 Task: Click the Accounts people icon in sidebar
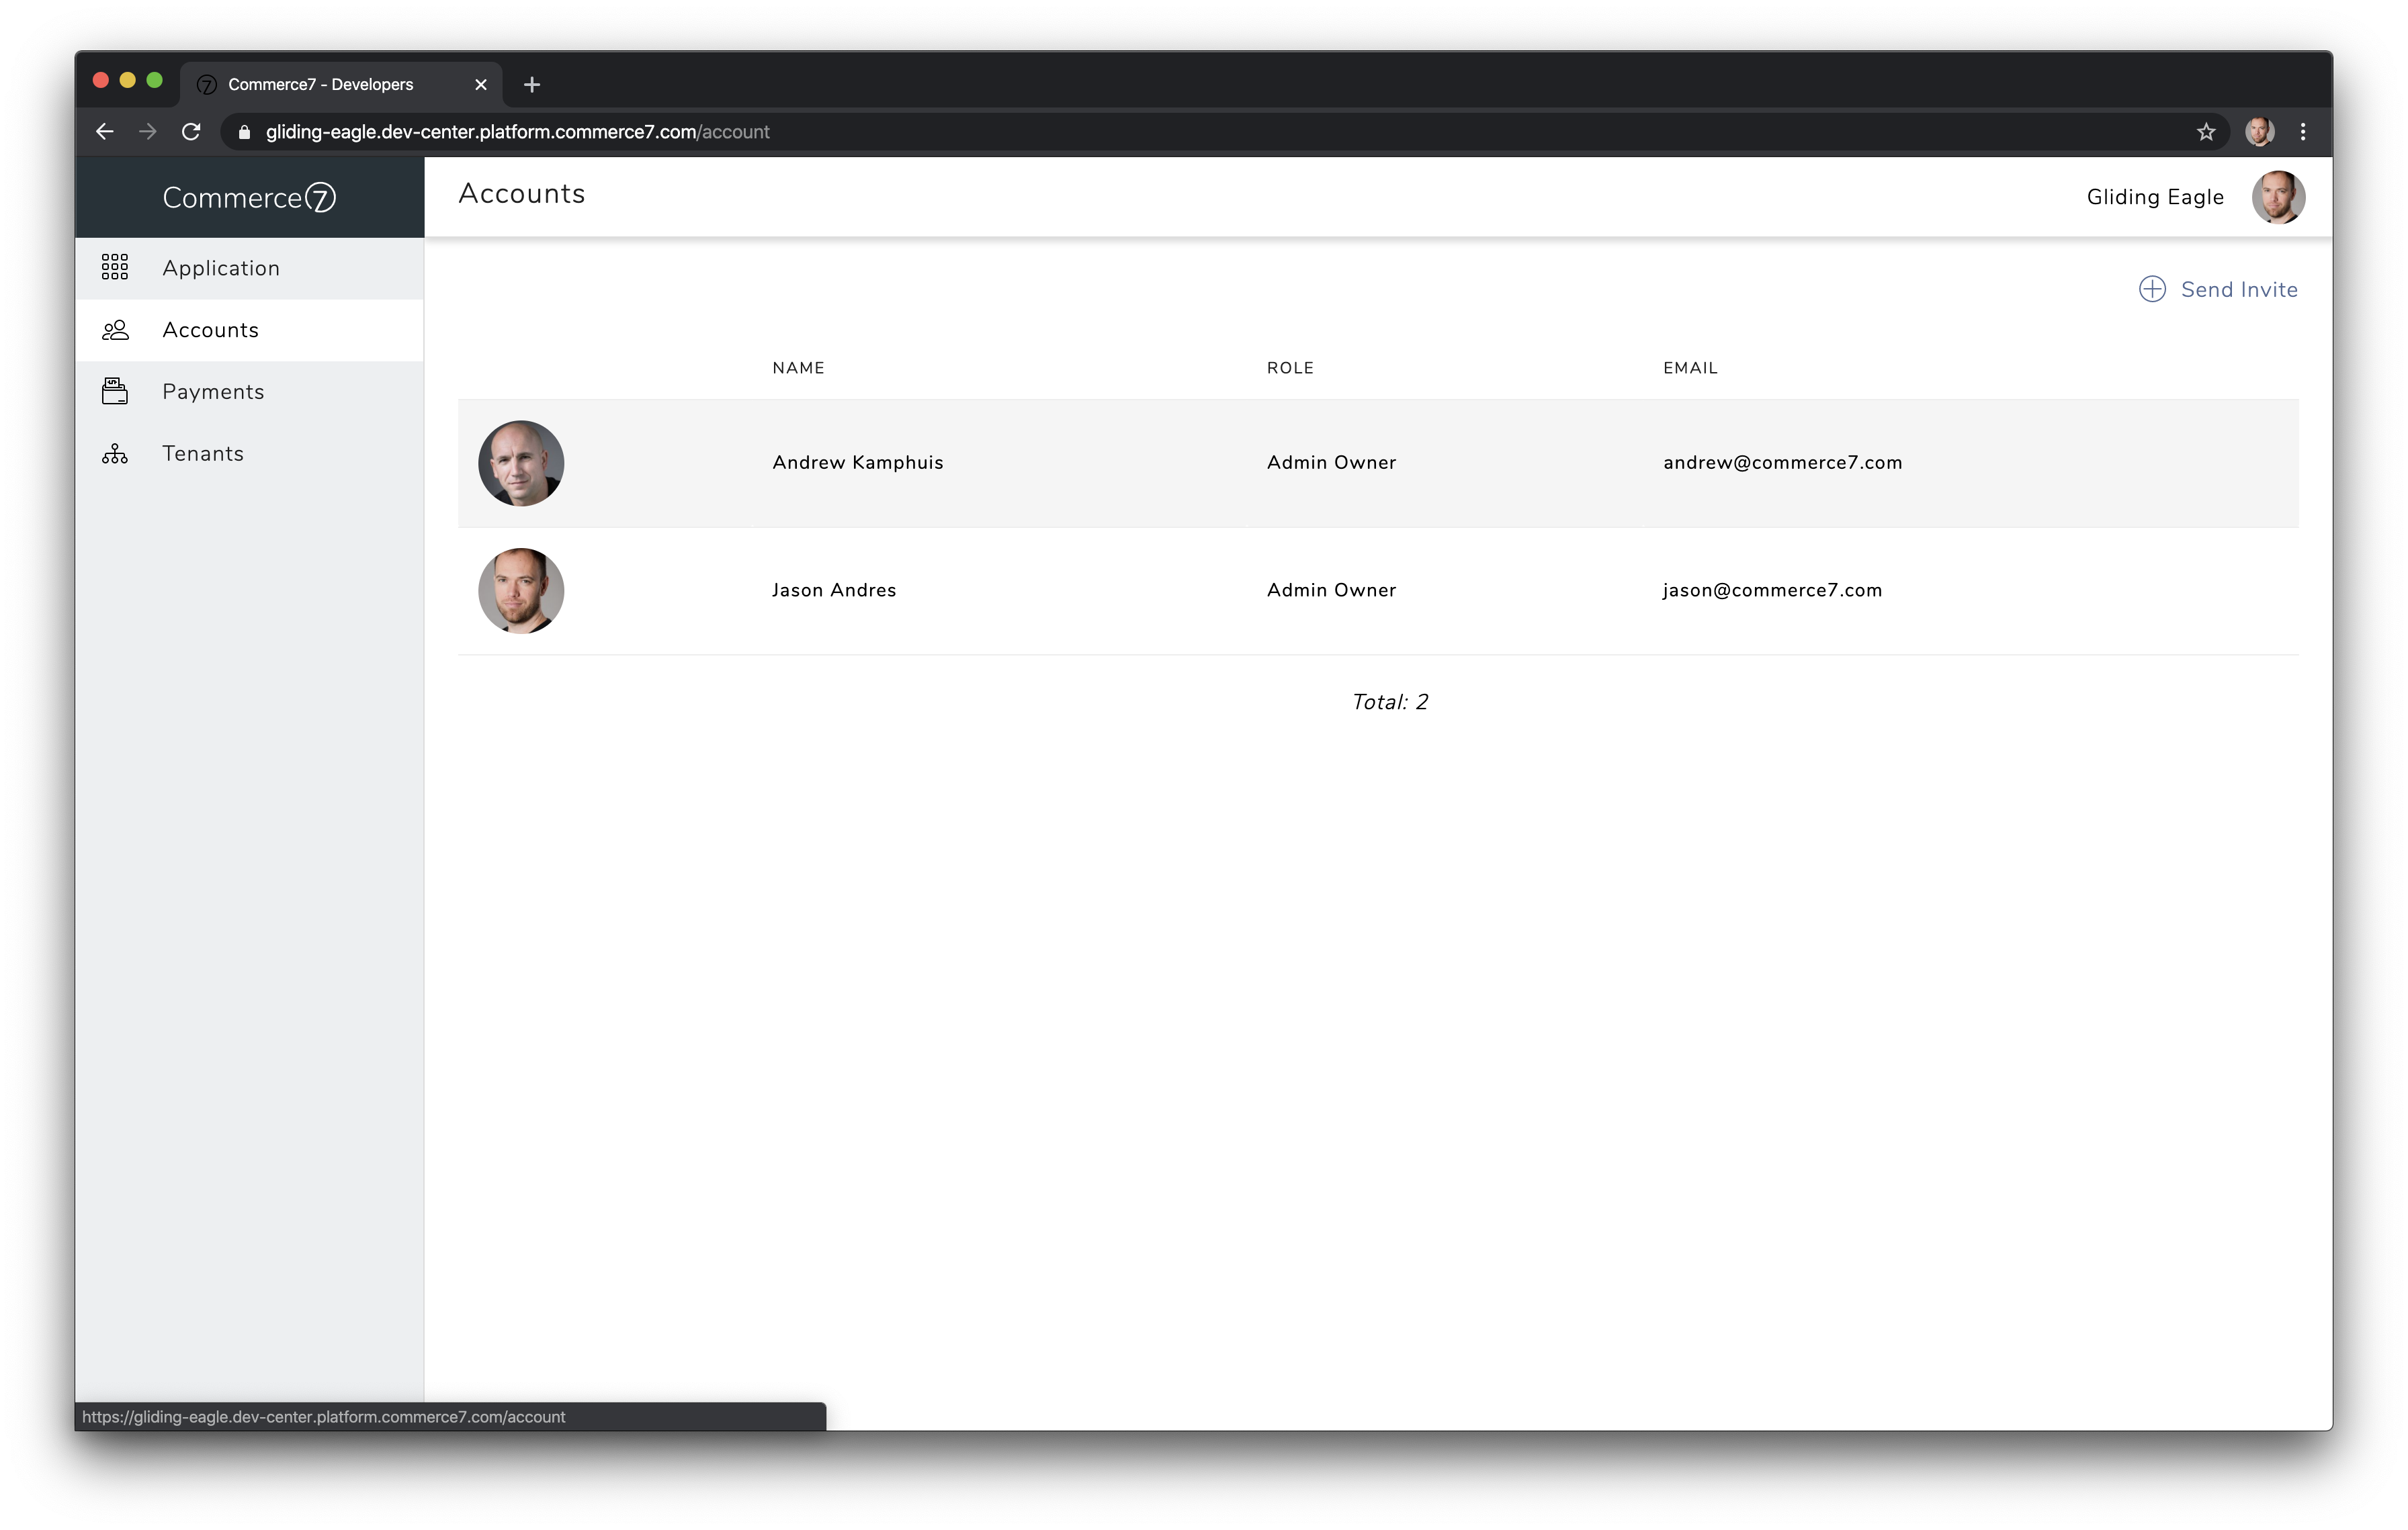(x=115, y=330)
